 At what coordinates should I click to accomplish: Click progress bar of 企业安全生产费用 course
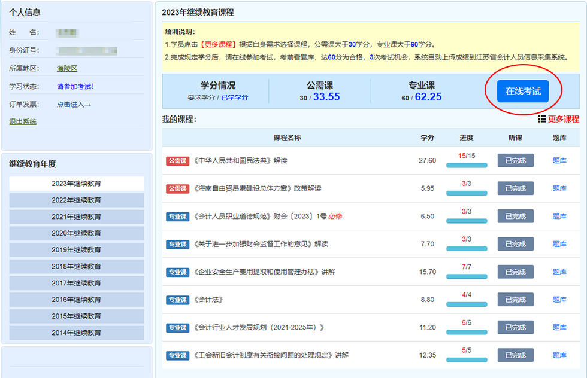pos(467,277)
